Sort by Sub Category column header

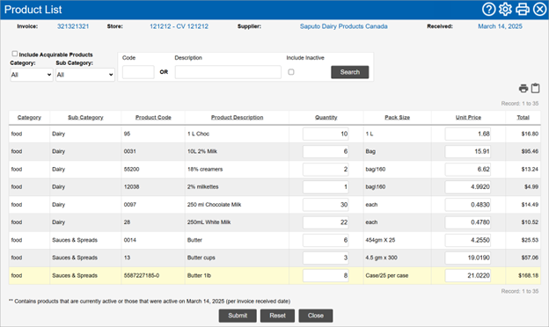point(85,118)
